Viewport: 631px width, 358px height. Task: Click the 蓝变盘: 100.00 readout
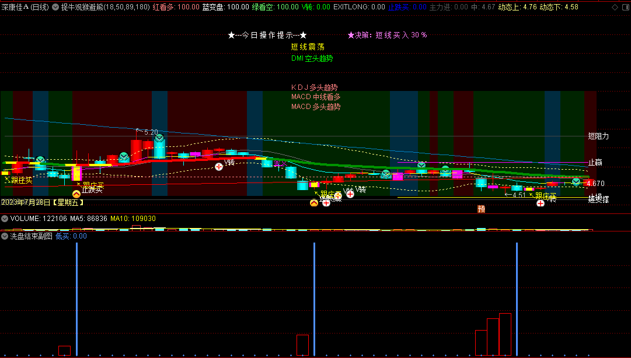click(226, 7)
